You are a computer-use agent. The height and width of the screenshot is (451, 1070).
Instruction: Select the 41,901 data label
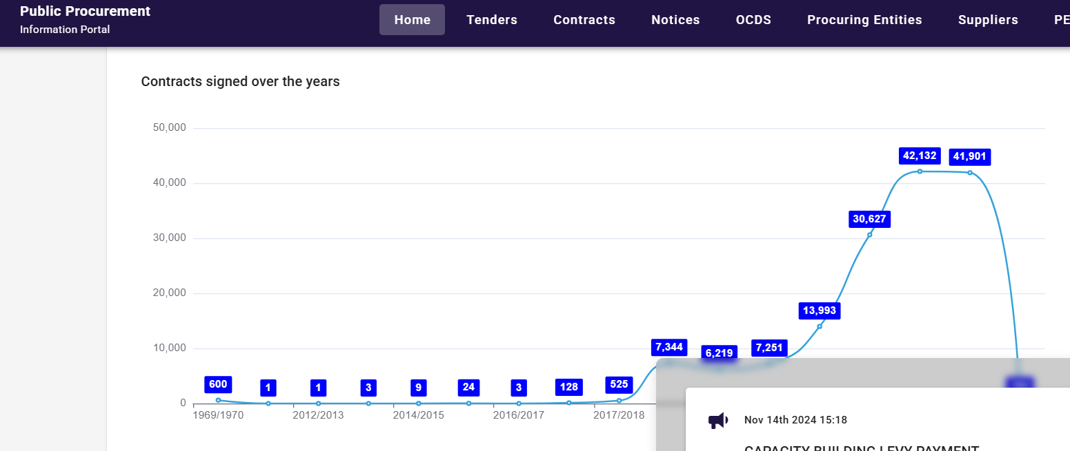[x=969, y=157]
